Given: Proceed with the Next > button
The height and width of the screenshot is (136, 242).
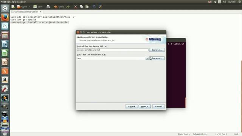Looking at the screenshot, I should point(144,107).
